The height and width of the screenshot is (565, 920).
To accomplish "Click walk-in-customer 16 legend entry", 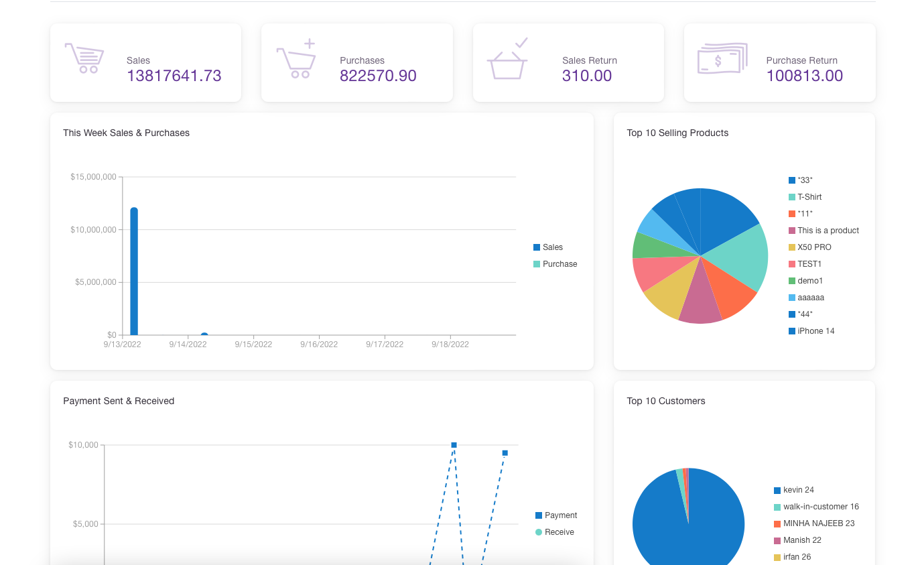I will pos(820,507).
